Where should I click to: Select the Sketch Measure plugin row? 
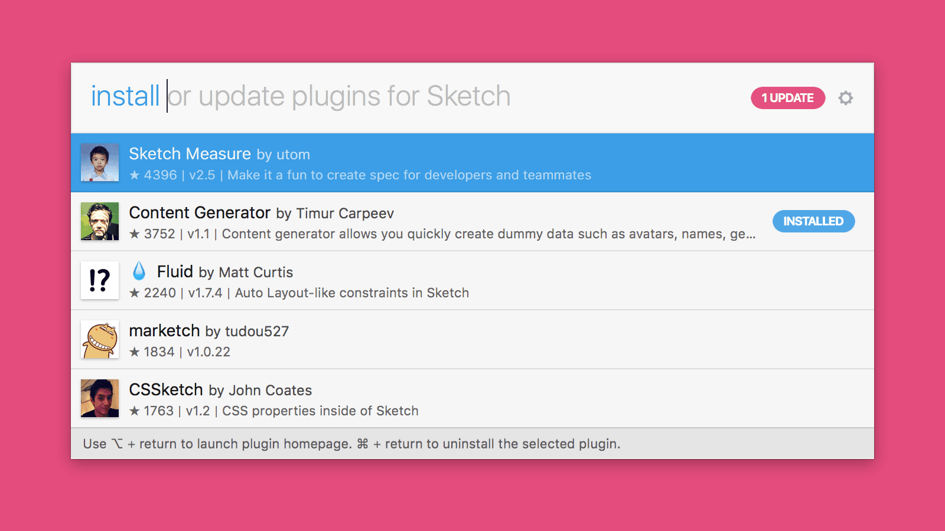click(472, 163)
